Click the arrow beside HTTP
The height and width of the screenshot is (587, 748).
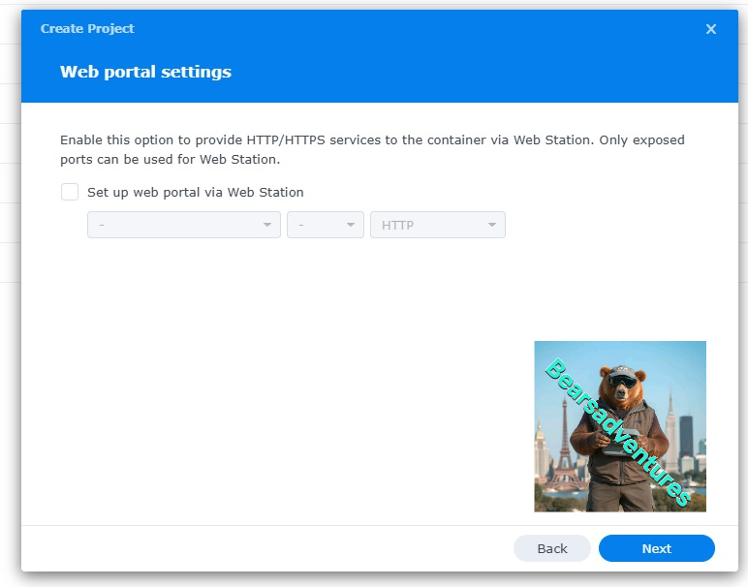(x=492, y=225)
